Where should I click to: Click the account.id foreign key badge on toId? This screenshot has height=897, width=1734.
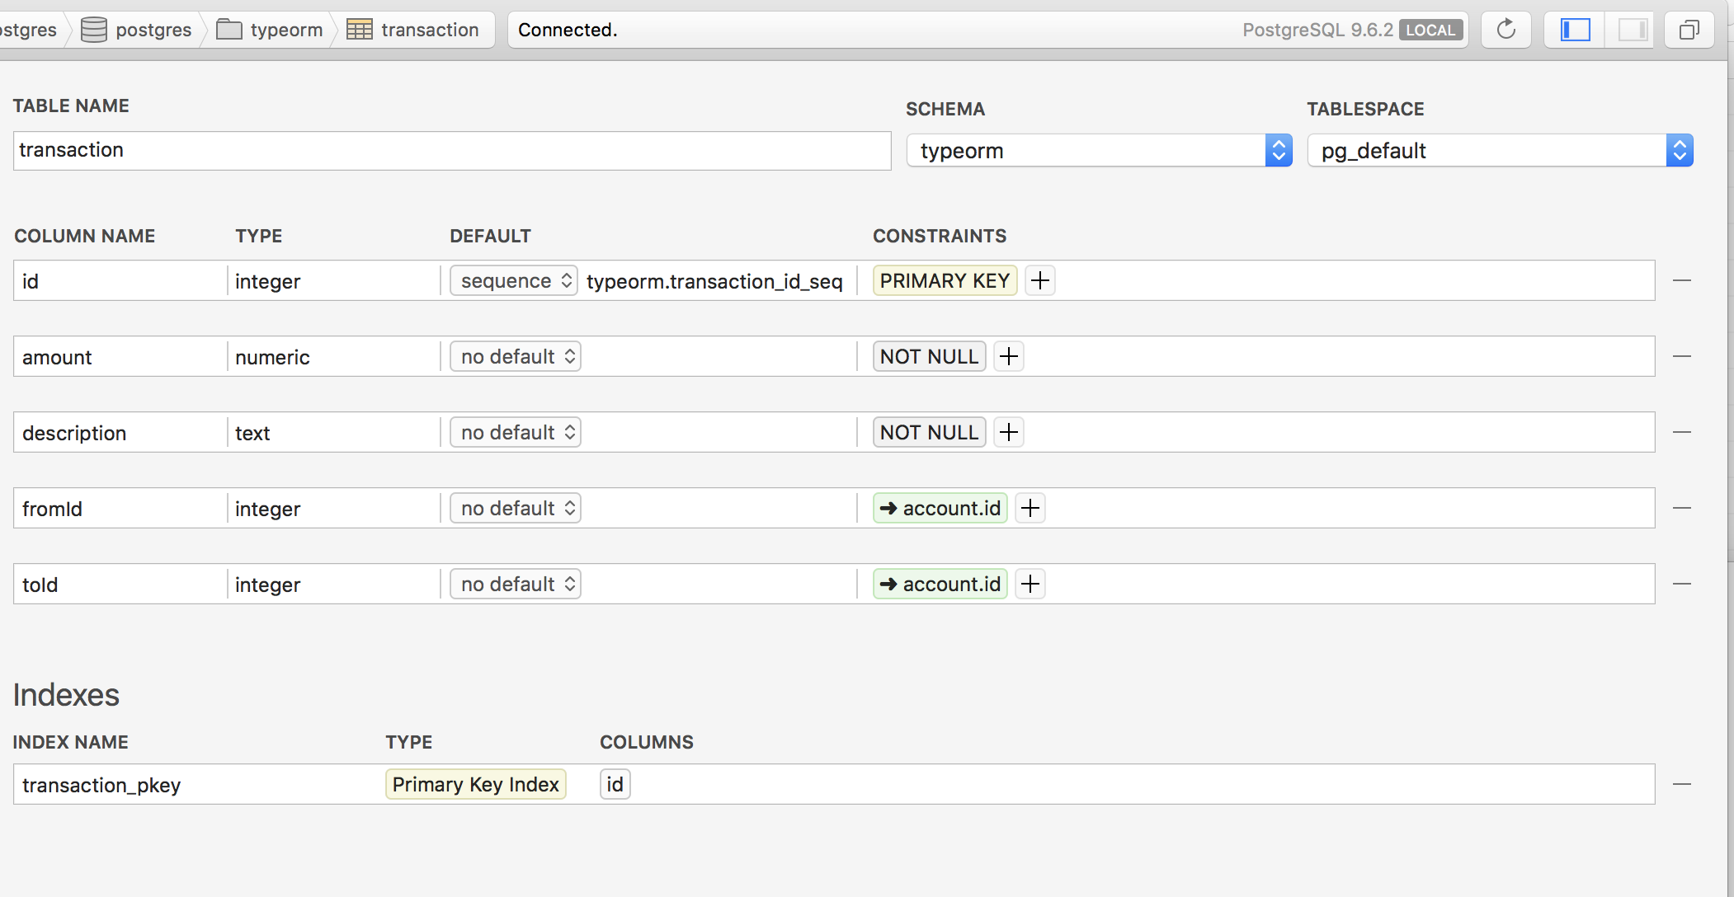pyautogui.click(x=939, y=584)
